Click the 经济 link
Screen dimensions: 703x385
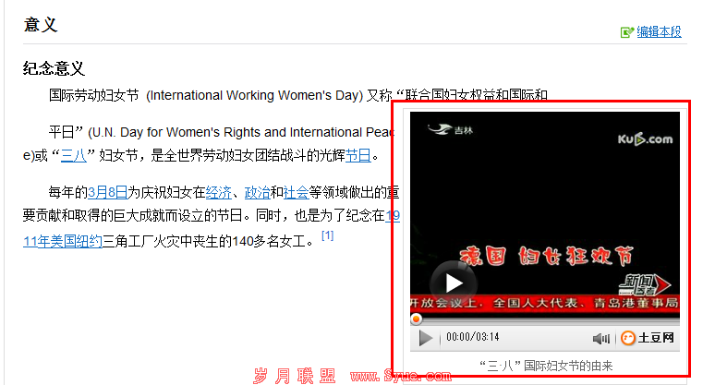tap(219, 193)
